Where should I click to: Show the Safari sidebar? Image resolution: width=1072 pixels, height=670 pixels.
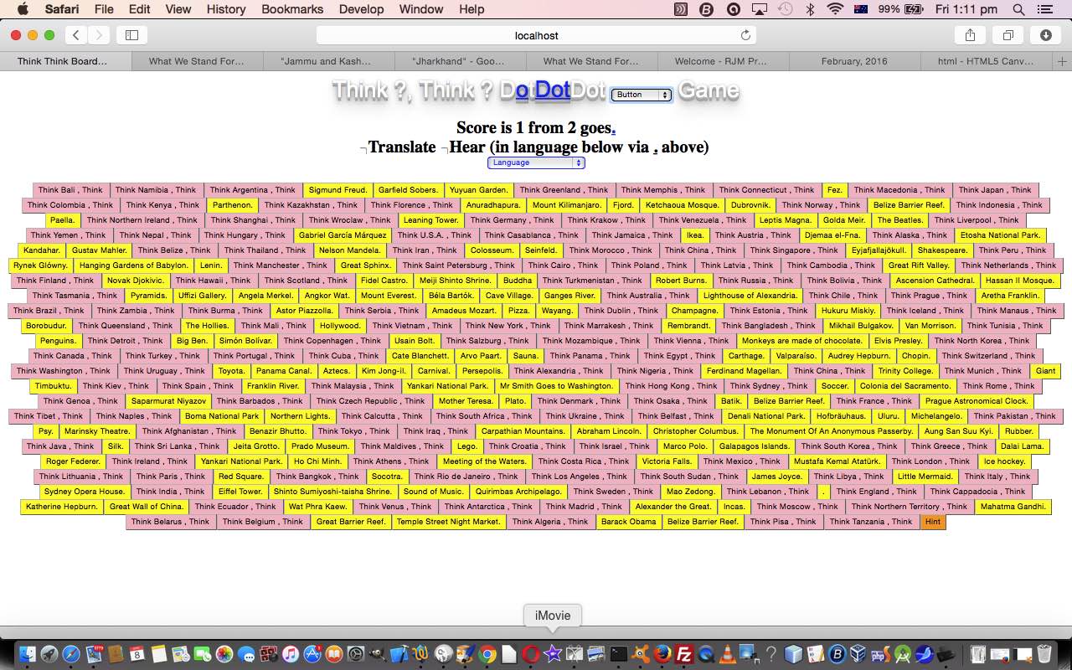coord(131,35)
